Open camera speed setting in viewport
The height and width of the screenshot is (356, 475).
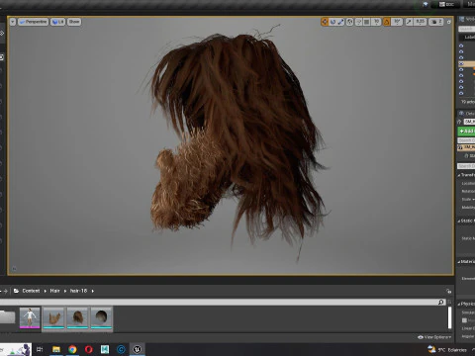click(x=436, y=22)
